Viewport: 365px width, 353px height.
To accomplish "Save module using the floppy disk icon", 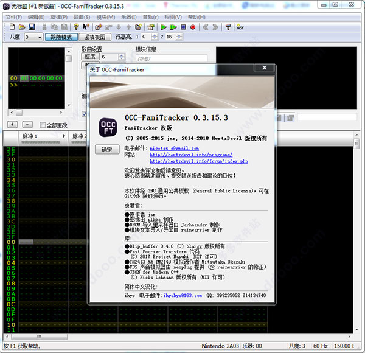I will 32,27.
